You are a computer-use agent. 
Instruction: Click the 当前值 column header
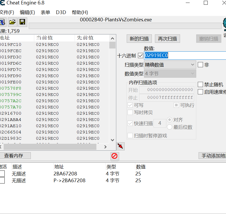pyautogui.click(x=54, y=38)
